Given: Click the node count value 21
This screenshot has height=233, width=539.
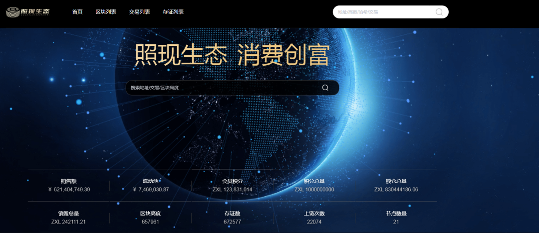Looking at the screenshot, I should [x=396, y=222].
